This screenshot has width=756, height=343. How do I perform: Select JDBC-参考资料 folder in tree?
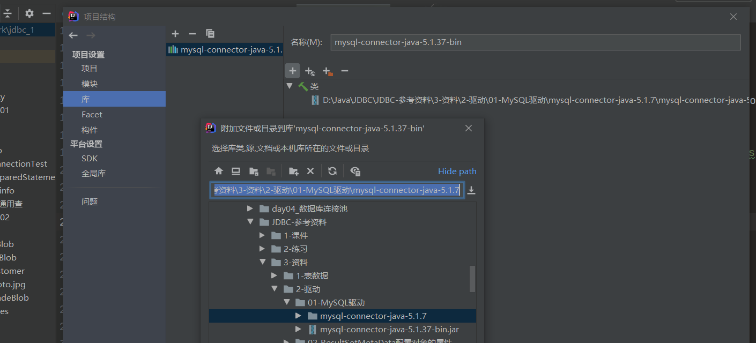[299, 222]
